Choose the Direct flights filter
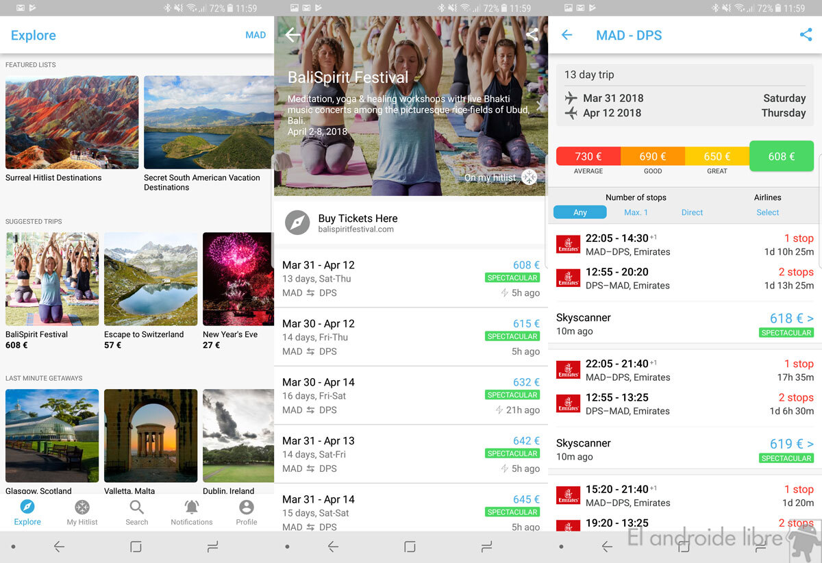Image resolution: width=822 pixels, height=563 pixels. pos(692,212)
